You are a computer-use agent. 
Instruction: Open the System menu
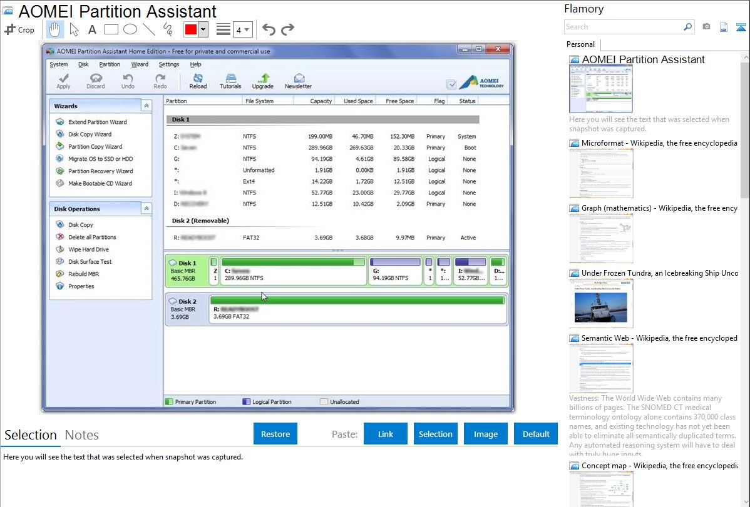pyautogui.click(x=59, y=64)
